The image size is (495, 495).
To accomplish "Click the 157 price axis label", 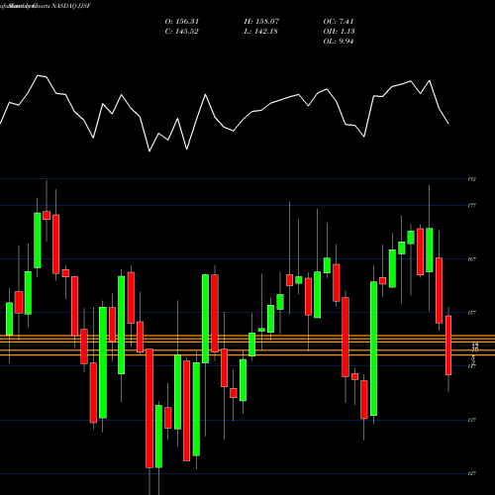I will tap(472, 313).
